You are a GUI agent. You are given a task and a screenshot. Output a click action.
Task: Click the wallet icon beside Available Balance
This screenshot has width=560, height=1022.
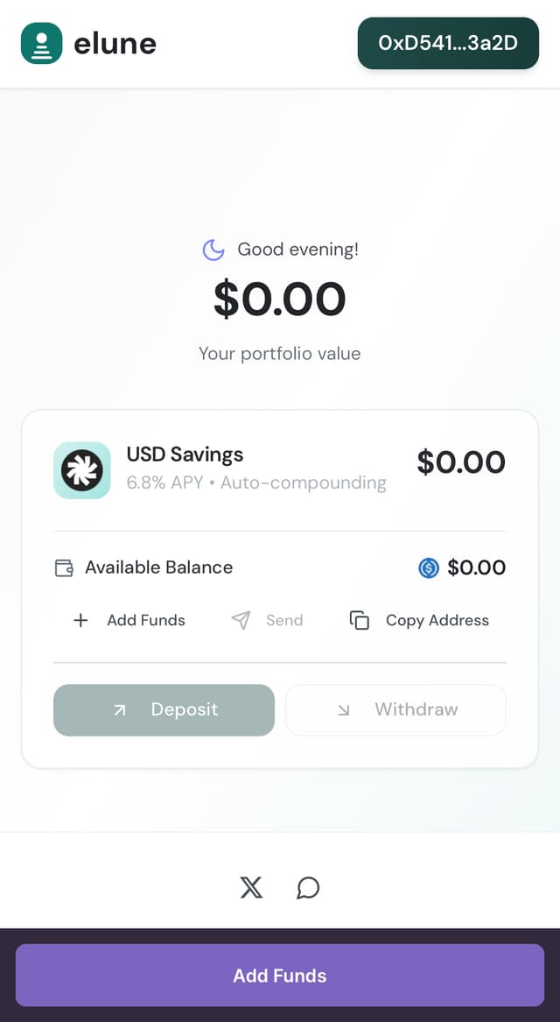click(x=64, y=567)
